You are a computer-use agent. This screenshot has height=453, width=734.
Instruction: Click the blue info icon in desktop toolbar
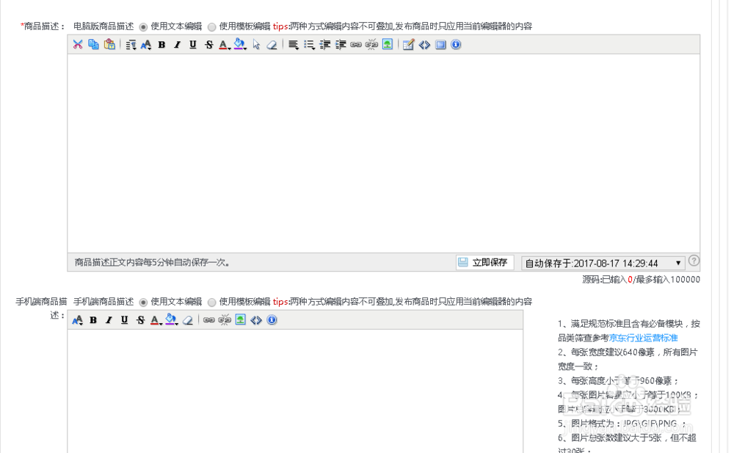456,45
